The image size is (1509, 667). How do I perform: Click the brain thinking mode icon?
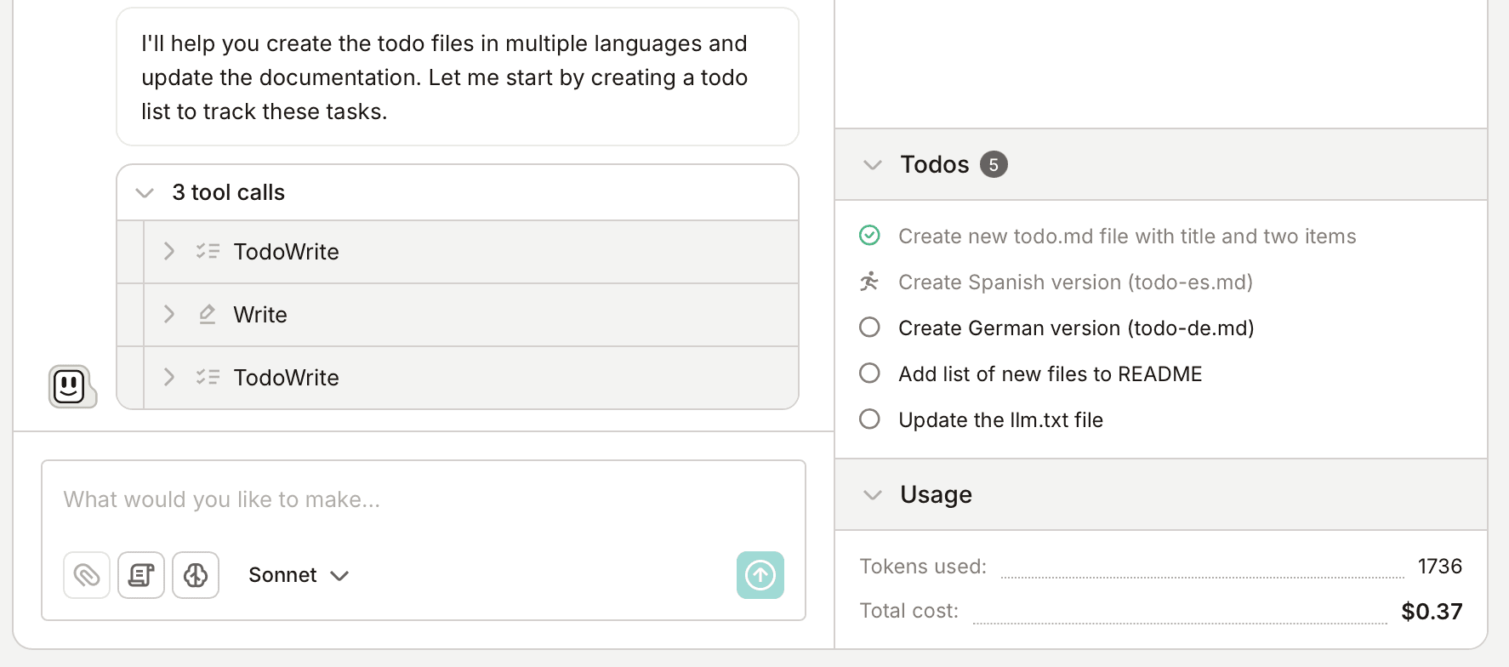pos(196,575)
